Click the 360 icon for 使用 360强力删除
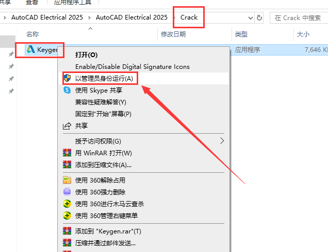This screenshot has height=252, width=328. [67, 192]
